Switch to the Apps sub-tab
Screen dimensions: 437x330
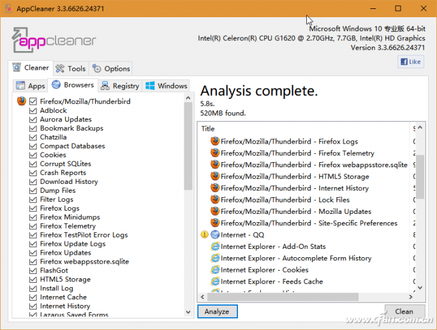(30, 86)
